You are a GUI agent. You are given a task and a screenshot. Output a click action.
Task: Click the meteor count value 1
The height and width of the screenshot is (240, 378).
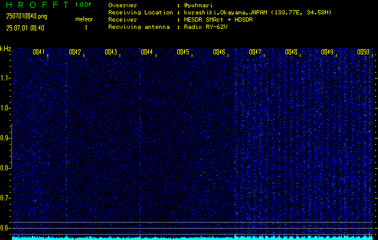86,28
